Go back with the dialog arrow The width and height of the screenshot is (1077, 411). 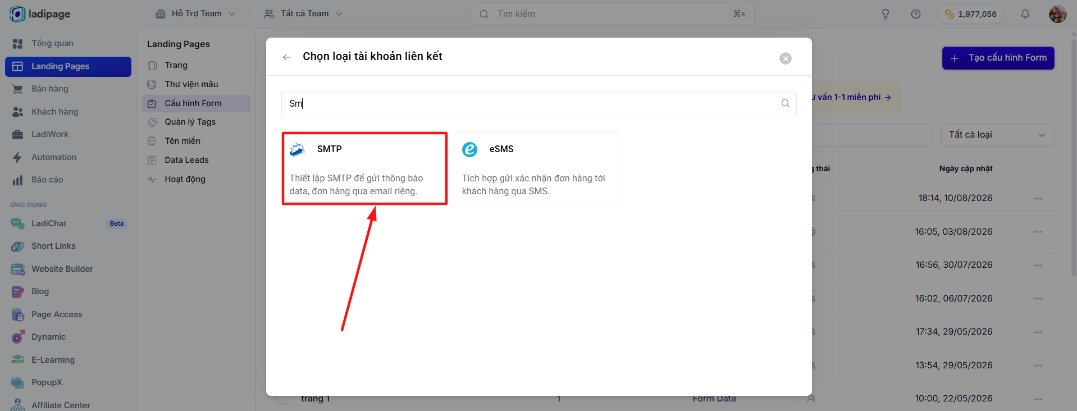(x=287, y=57)
